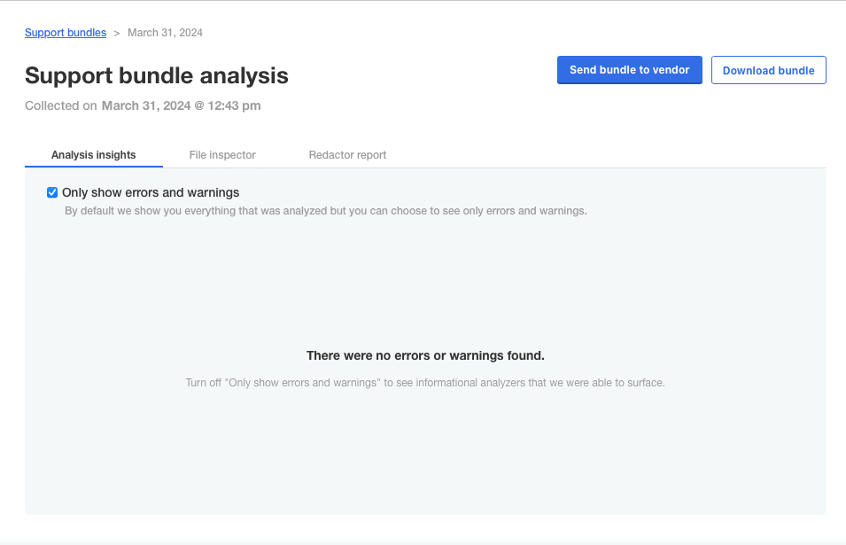Click the collection timestamp with 12:43 pm
The width and height of the screenshot is (846, 545).
point(181,105)
